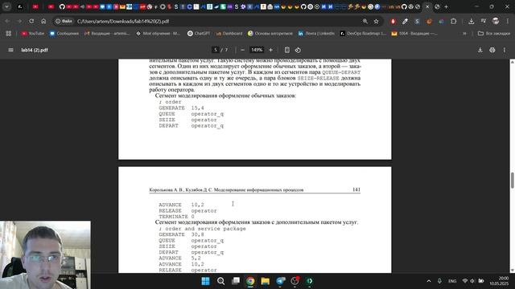The image size is (515, 289).
Task: Open the browser downloads icon
Action: (x=471, y=22)
